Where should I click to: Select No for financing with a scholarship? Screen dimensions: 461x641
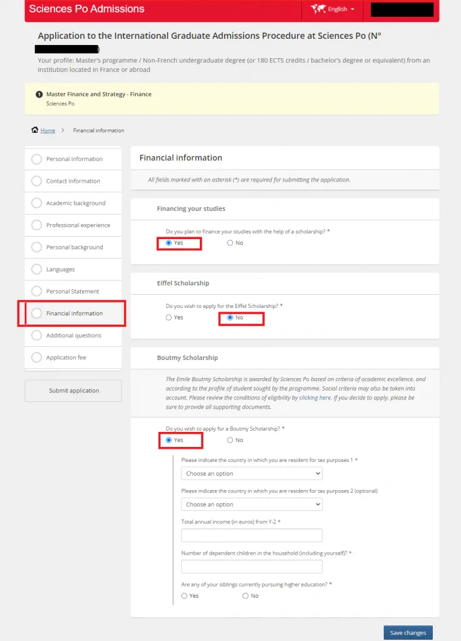230,243
